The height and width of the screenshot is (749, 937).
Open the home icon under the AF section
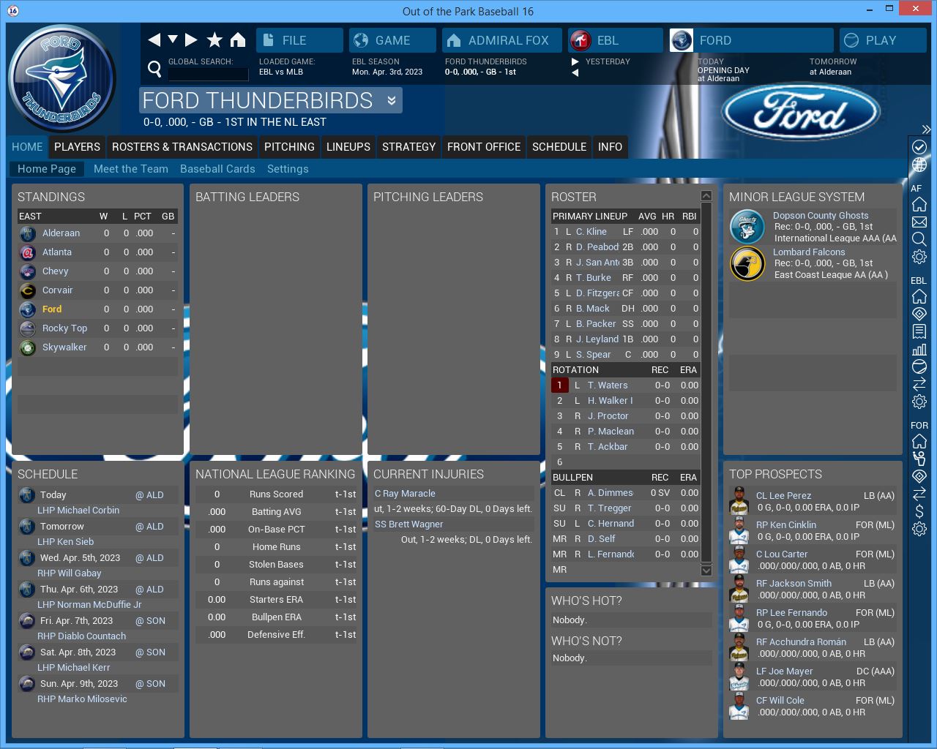(x=919, y=204)
